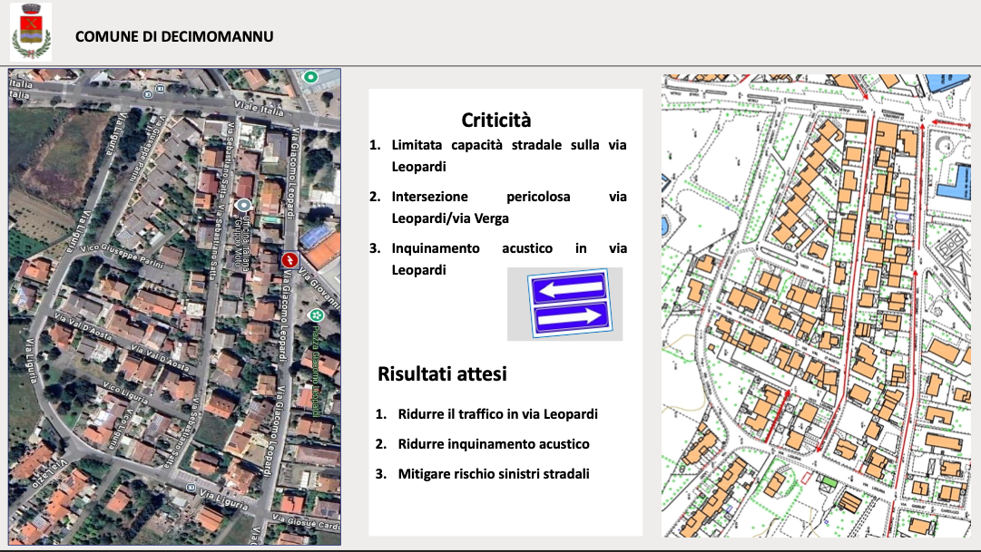Screen dimensions: 981x552
Task: Click "Ridurre il traffico in via Leopardi"
Action: [497, 414]
